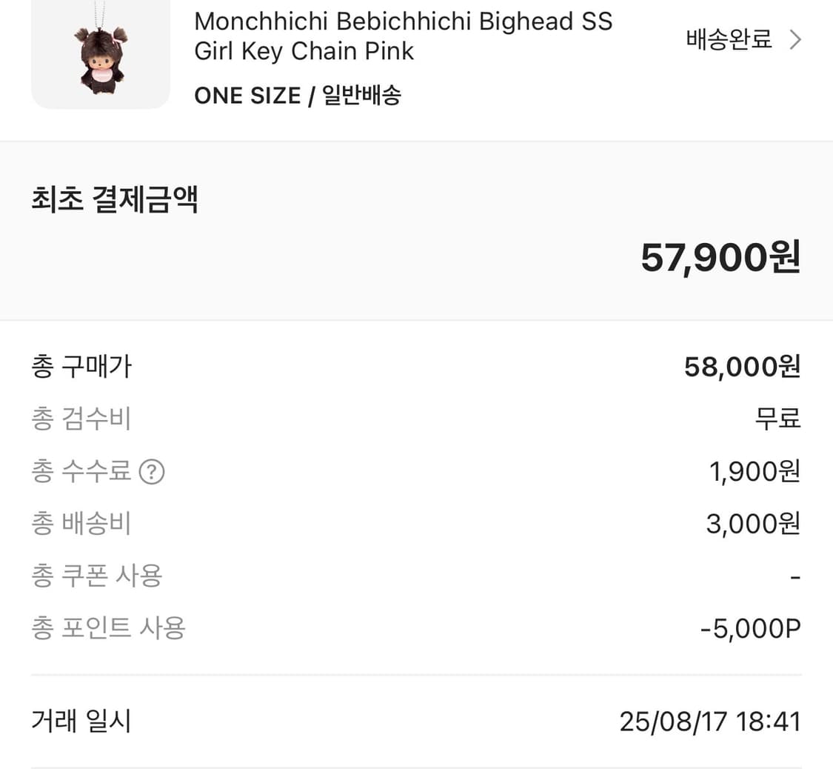Select the 총 포인트 사용 points row

click(x=108, y=627)
